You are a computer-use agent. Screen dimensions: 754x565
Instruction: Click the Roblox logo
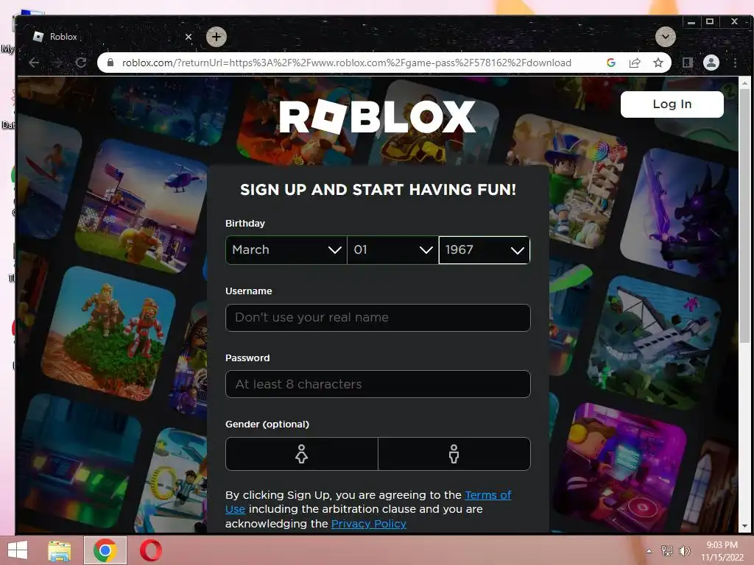pos(378,117)
